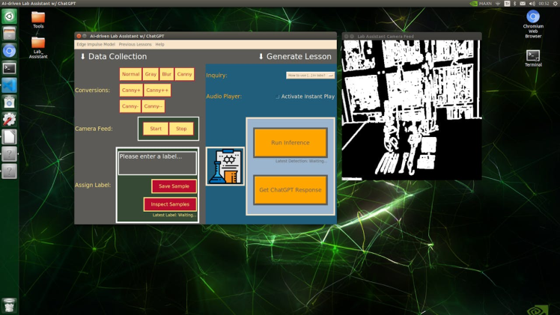560x315 pixels.
Task: Click the Lab Assistant Camera Feed image
Action: (x=412, y=110)
